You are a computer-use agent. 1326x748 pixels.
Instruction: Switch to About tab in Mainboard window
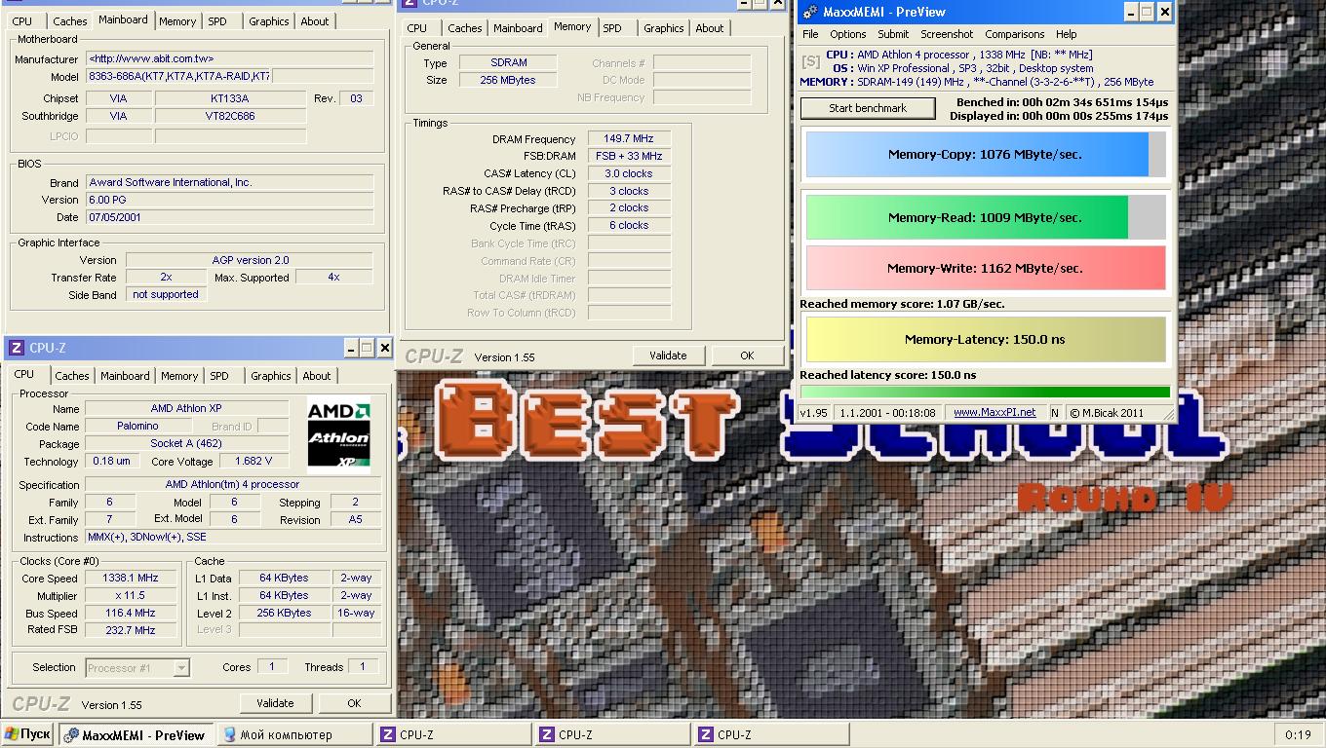coord(315,21)
